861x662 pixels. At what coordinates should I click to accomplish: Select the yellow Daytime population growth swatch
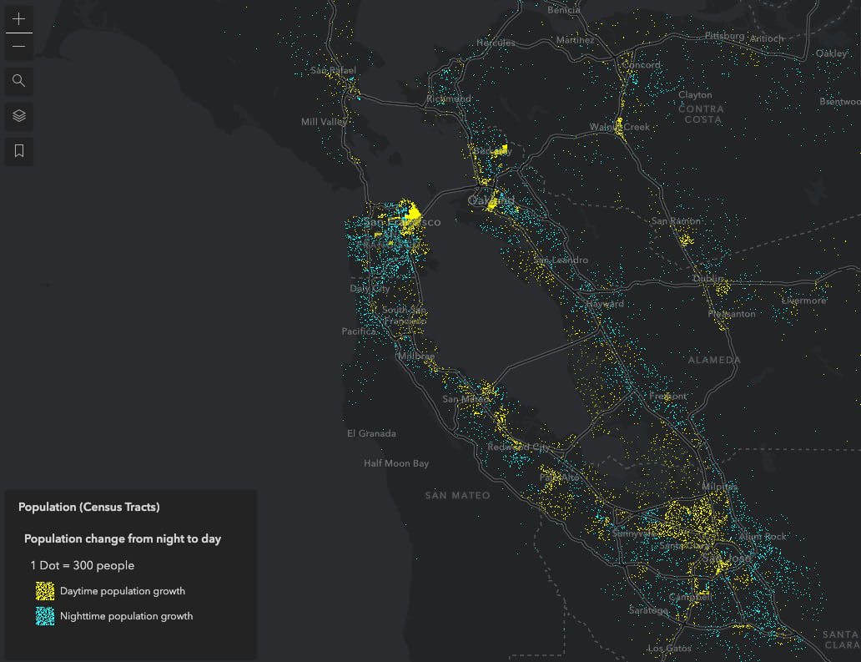[44, 591]
